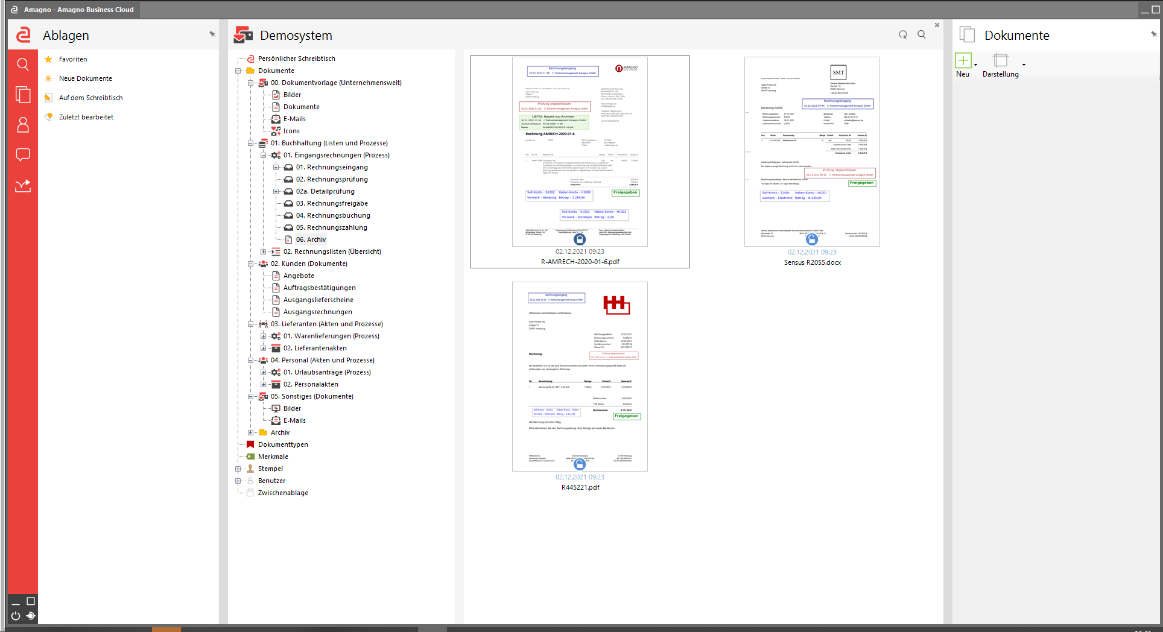Click the search icon in red sidebar

23,65
